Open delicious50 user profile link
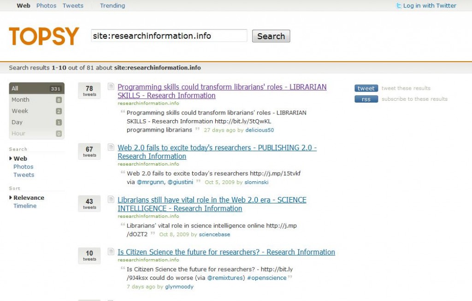This screenshot has width=472, height=301. click(260, 130)
